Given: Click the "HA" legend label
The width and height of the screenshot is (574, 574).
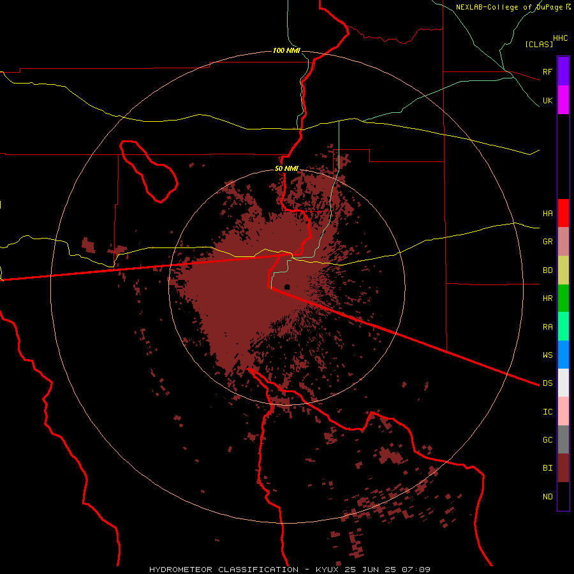Looking at the screenshot, I should click(547, 214).
